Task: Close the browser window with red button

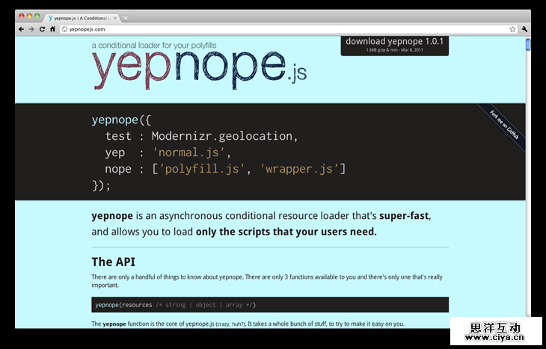Action: pyautogui.click(x=22, y=16)
